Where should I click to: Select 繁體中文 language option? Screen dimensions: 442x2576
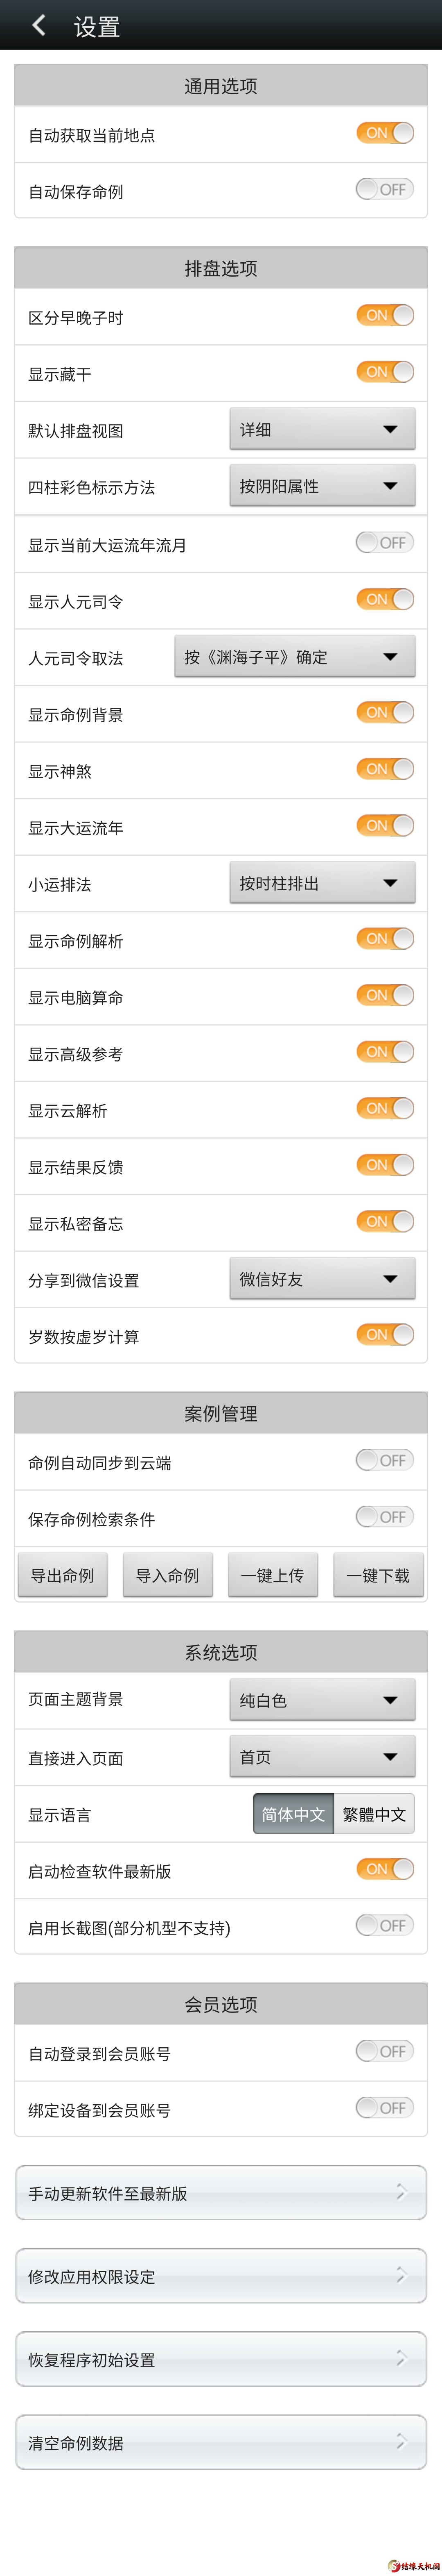(x=374, y=1814)
